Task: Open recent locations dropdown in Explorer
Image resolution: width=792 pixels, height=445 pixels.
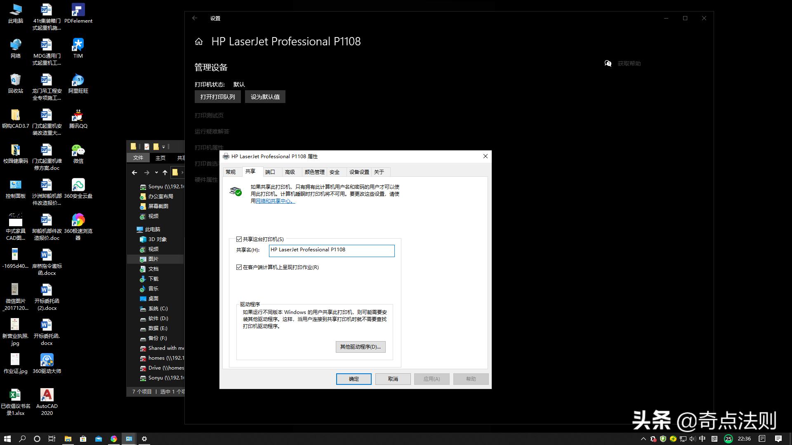Action: click(156, 173)
